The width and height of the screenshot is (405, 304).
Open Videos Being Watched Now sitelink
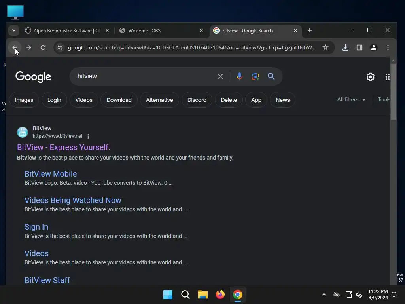point(73,200)
